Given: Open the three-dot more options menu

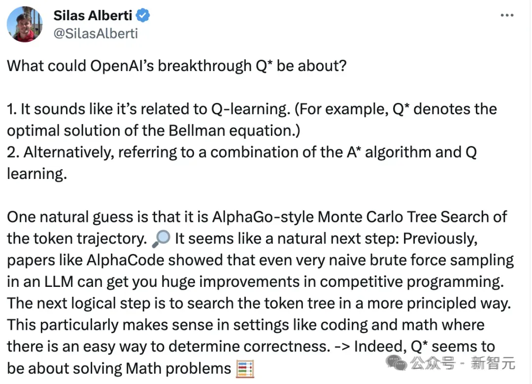Looking at the screenshot, I should pos(506,16).
